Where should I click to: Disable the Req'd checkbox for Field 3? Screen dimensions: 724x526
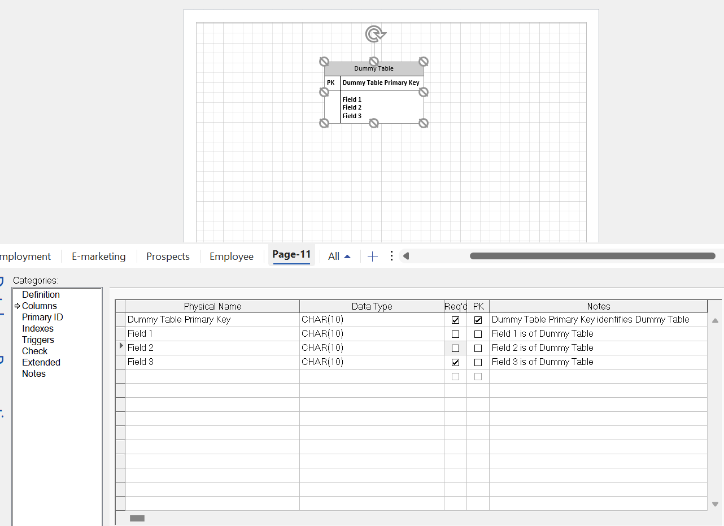pos(456,362)
